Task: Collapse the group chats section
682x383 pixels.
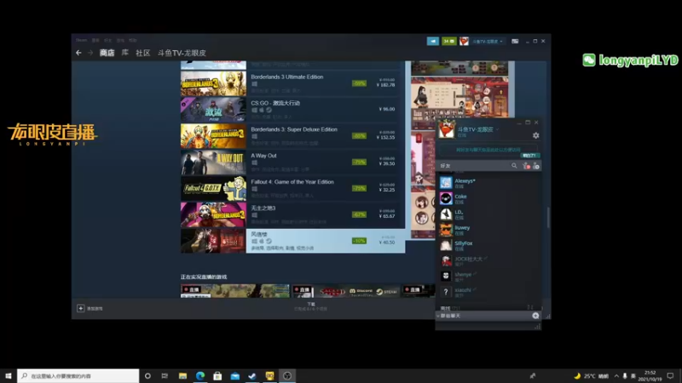Action: pyautogui.click(x=438, y=316)
